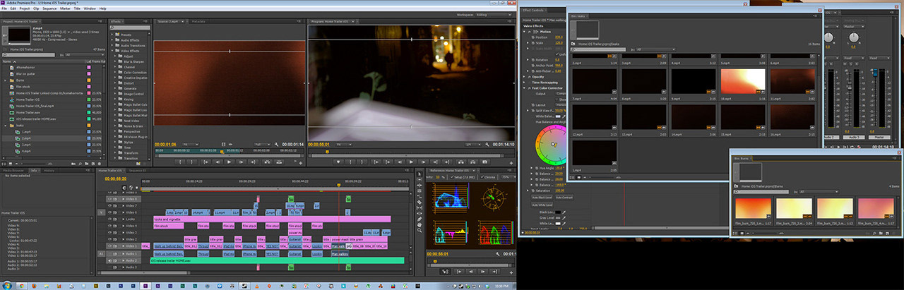Click the Auto Contrast button
Screen dimensions: 904x290
[564, 198]
